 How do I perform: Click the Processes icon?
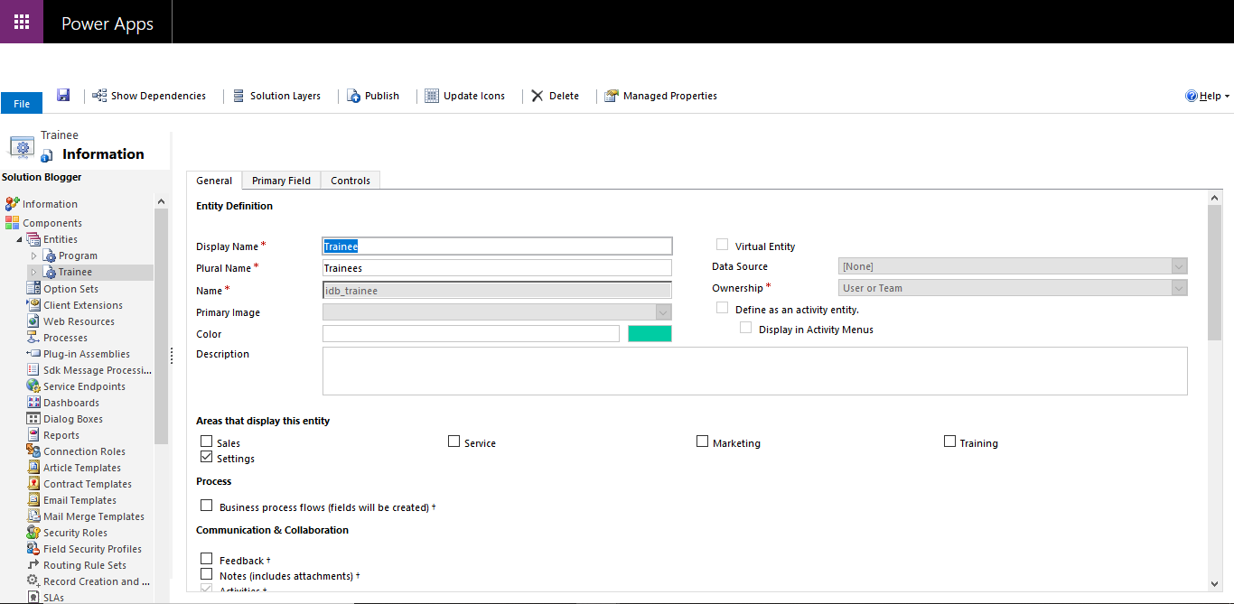point(33,338)
